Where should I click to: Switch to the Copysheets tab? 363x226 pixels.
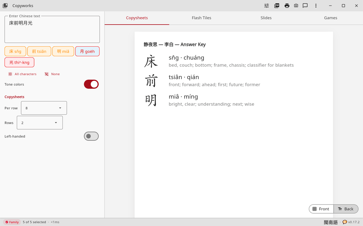[137, 18]
